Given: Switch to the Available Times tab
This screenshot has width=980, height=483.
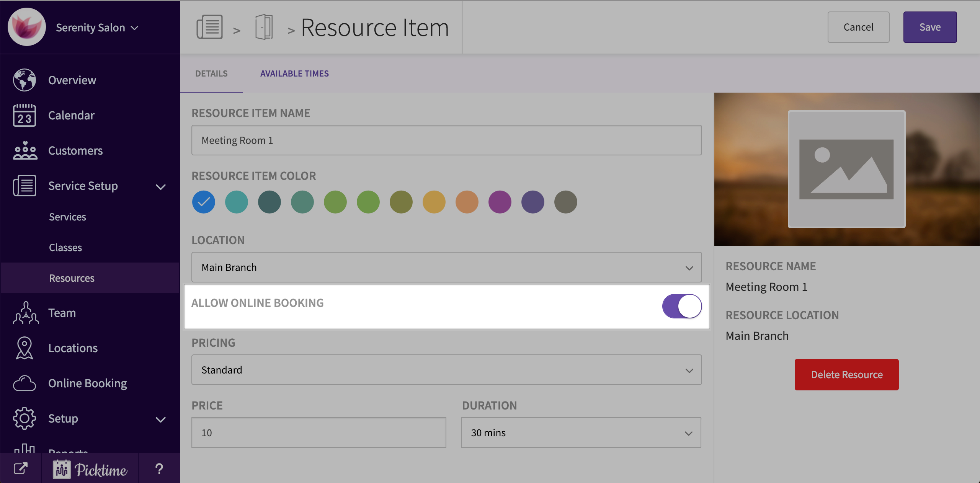Looking at the screenshot, I should [x=294, y=73].
